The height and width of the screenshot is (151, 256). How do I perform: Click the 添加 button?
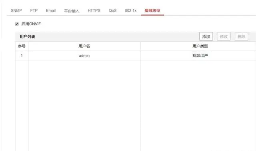tap(206, 36)
